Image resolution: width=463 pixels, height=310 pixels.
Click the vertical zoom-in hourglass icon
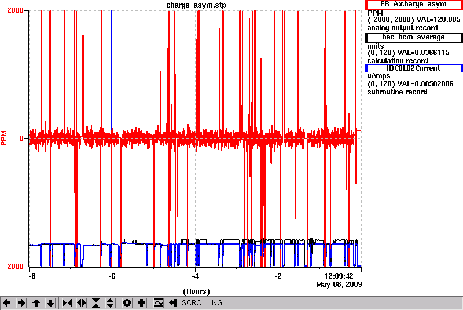96,303
